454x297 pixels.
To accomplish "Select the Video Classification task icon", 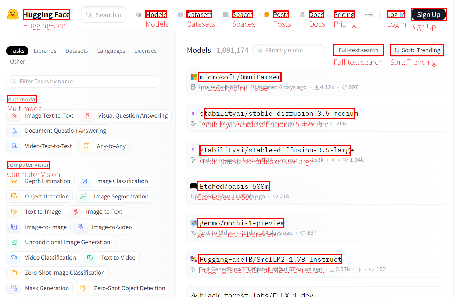I will click(x=14, y=257).
